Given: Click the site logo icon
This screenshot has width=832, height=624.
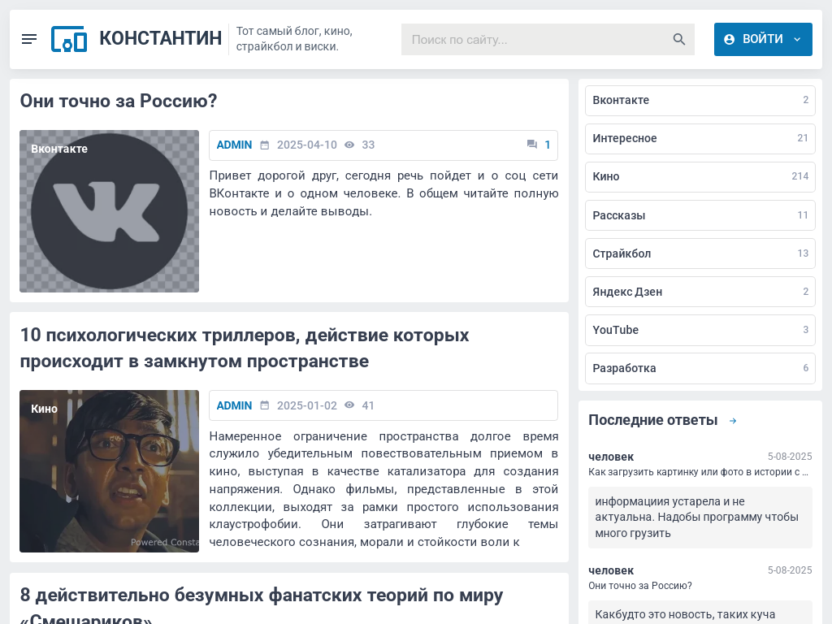Looking at the screenshot, I should tap(69, 39).
